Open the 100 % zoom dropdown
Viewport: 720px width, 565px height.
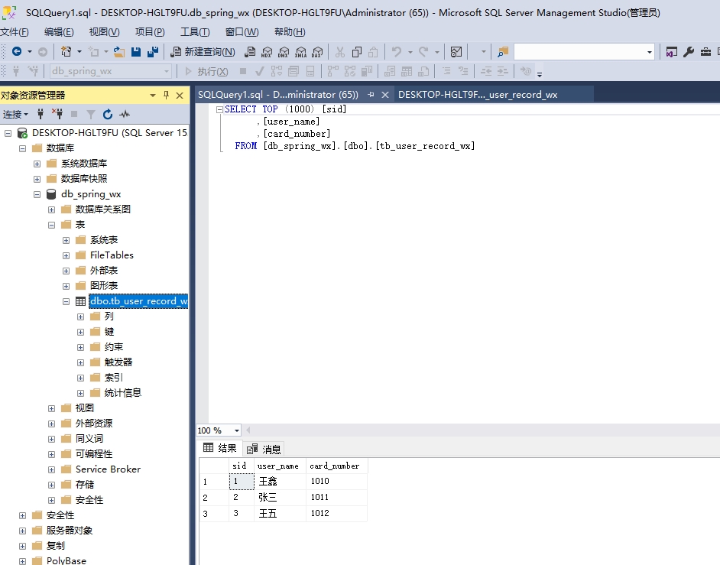[236, 430]
